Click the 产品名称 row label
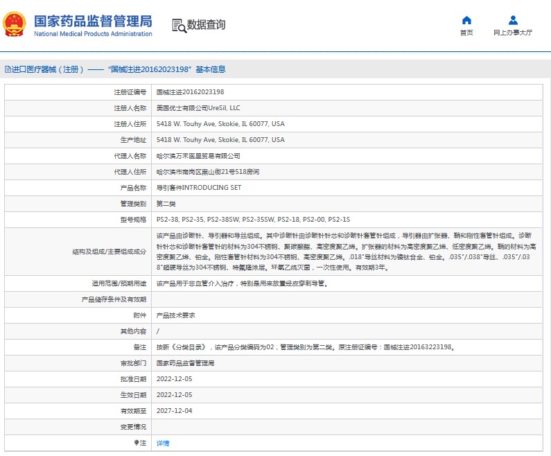 pyautogui.click(x=133, y=188)
